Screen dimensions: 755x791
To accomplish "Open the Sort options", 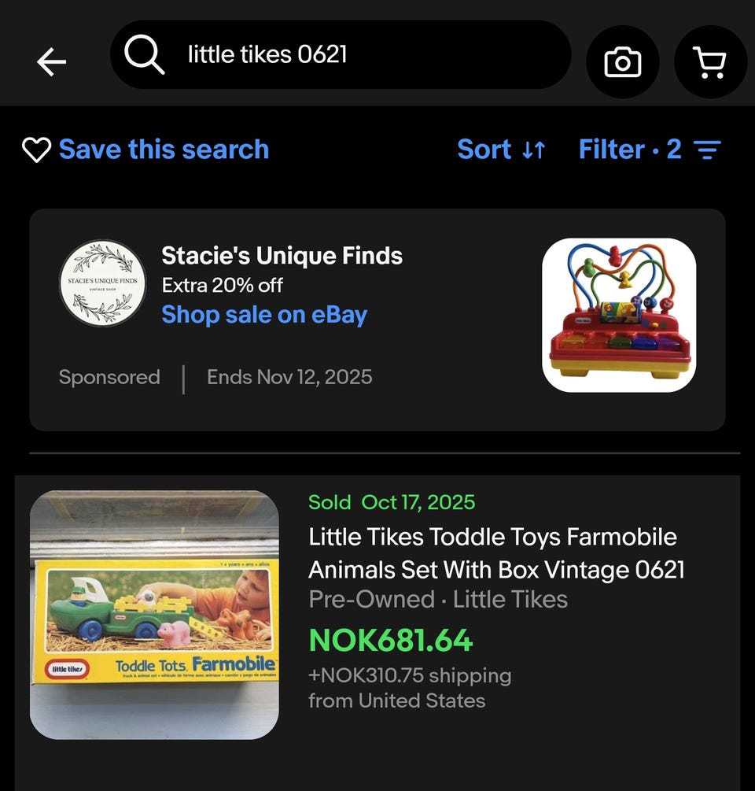I will pyautogui.click(x=501, y=150).
